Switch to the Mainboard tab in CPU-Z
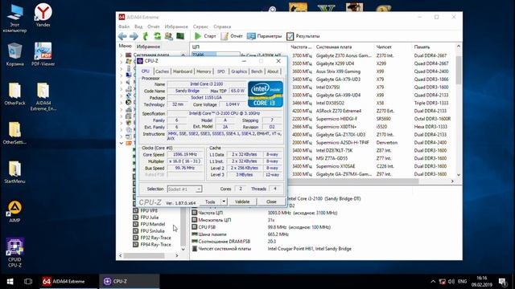The image size is (515, 289). 183,71
